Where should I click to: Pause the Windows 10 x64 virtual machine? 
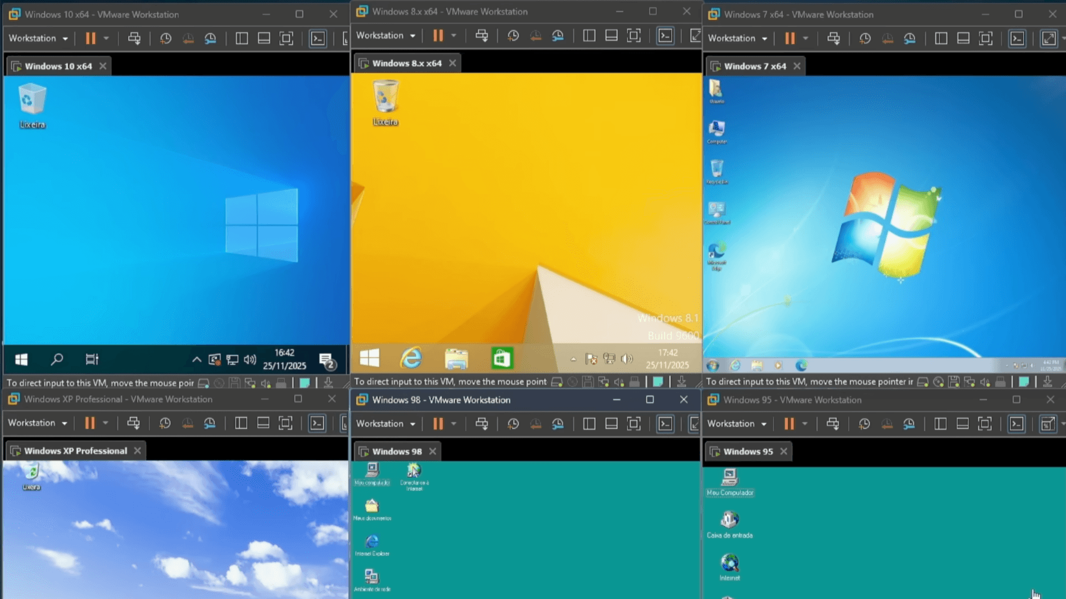click(x=90, y=38)
